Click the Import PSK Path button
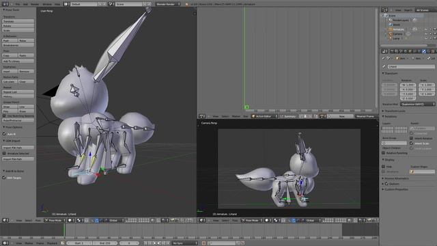Screen dimensions: 437x246 click(18, 148)
